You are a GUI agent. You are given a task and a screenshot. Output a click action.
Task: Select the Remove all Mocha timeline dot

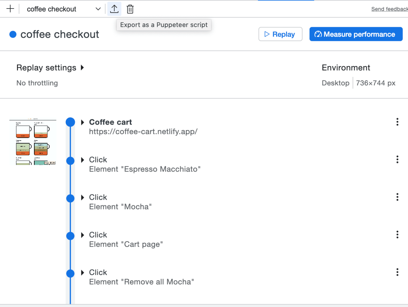tap(70, 273)
